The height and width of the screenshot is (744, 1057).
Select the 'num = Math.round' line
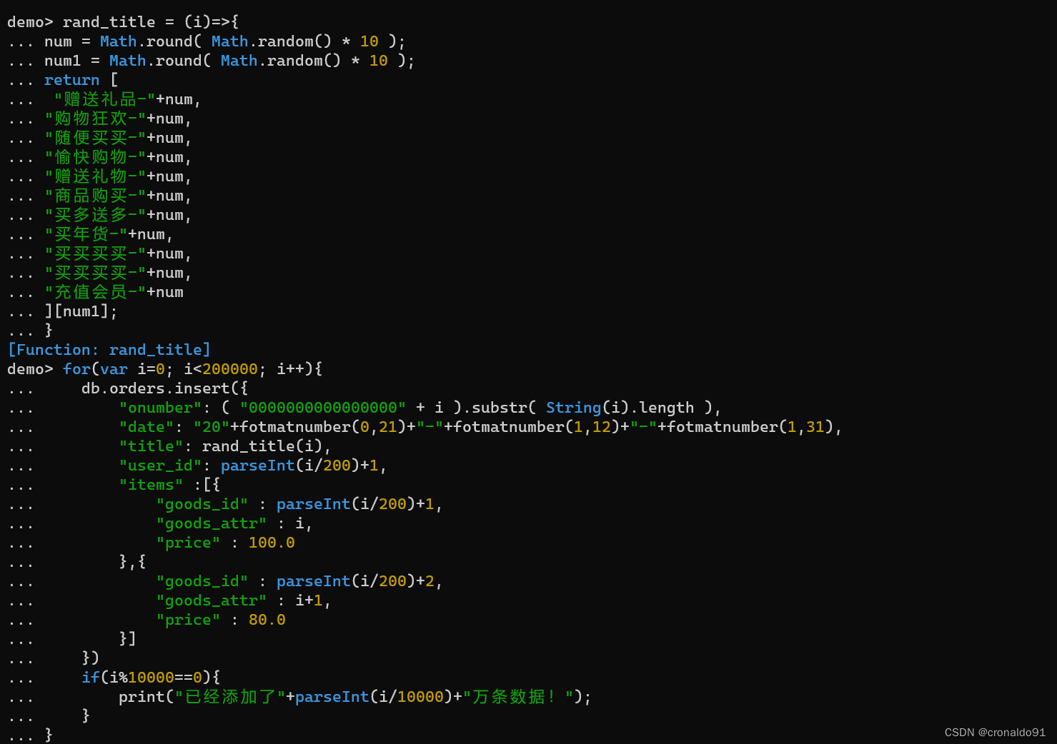(x=225, y=41)
